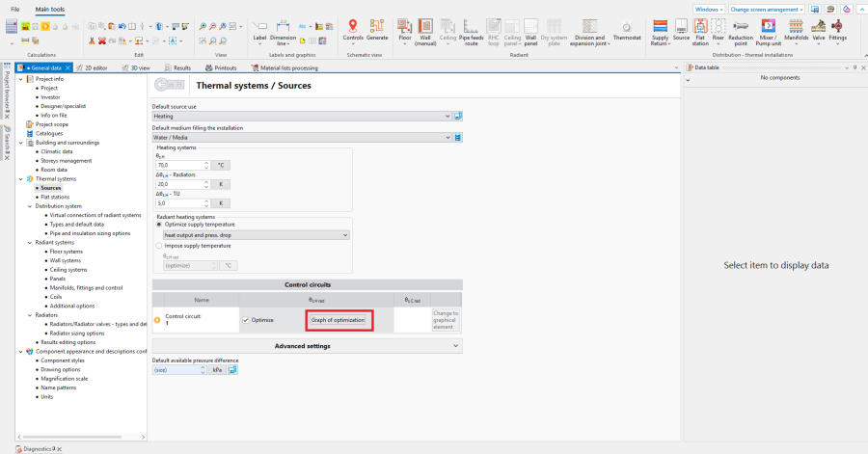Select Optimize supply temperature radio button
The width and height of the screenshot is (868, 454).
pyautogui.click(x=159, y=225)
